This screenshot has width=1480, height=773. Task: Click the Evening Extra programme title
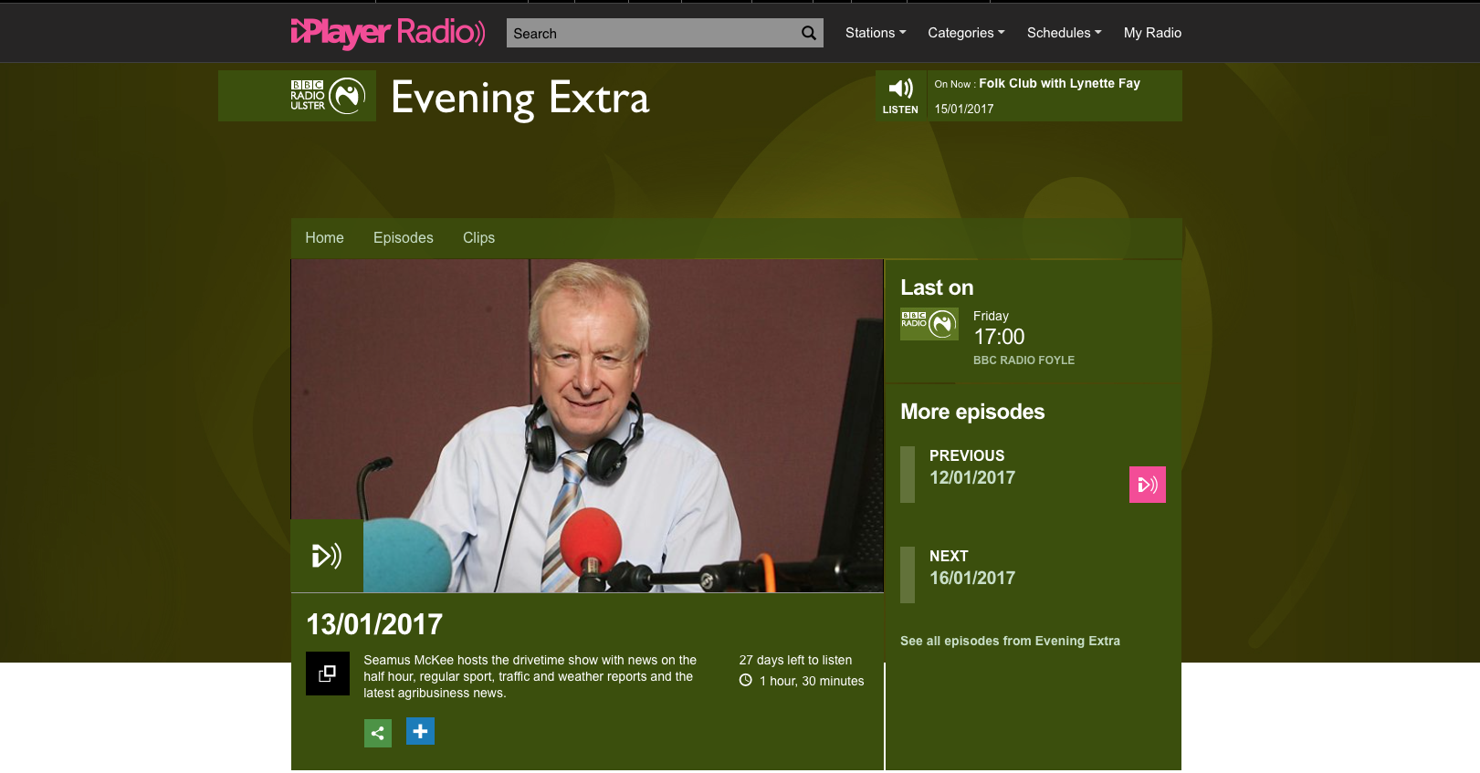(520, 98)
